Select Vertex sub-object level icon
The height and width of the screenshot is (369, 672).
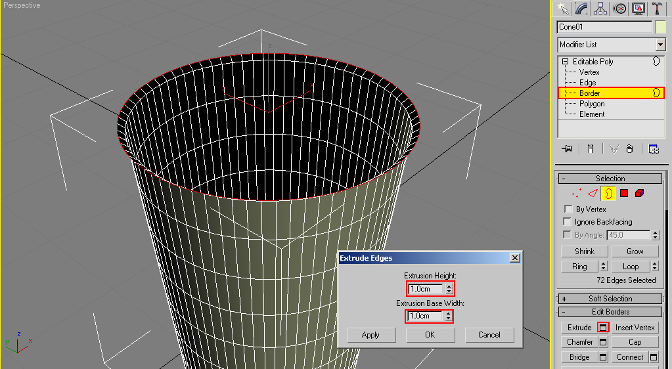coord(577,193)
